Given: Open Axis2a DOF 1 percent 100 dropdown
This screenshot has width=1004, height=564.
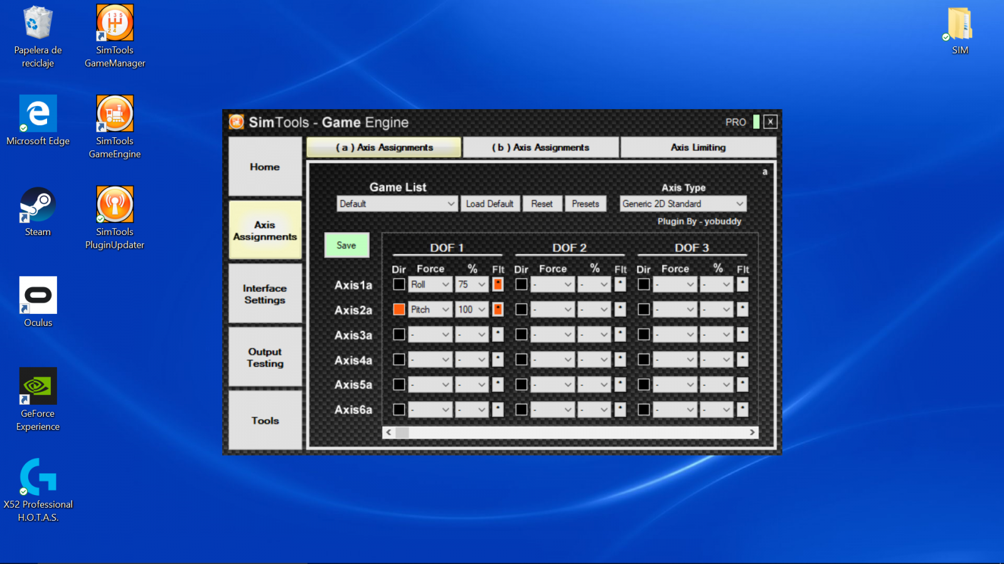Looking at the screenshot, I should point(472,310).
